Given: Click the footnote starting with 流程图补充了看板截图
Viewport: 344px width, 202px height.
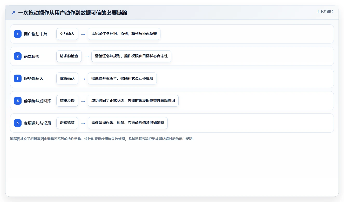Looking at the screenshot, I should (x=102, y=139).
